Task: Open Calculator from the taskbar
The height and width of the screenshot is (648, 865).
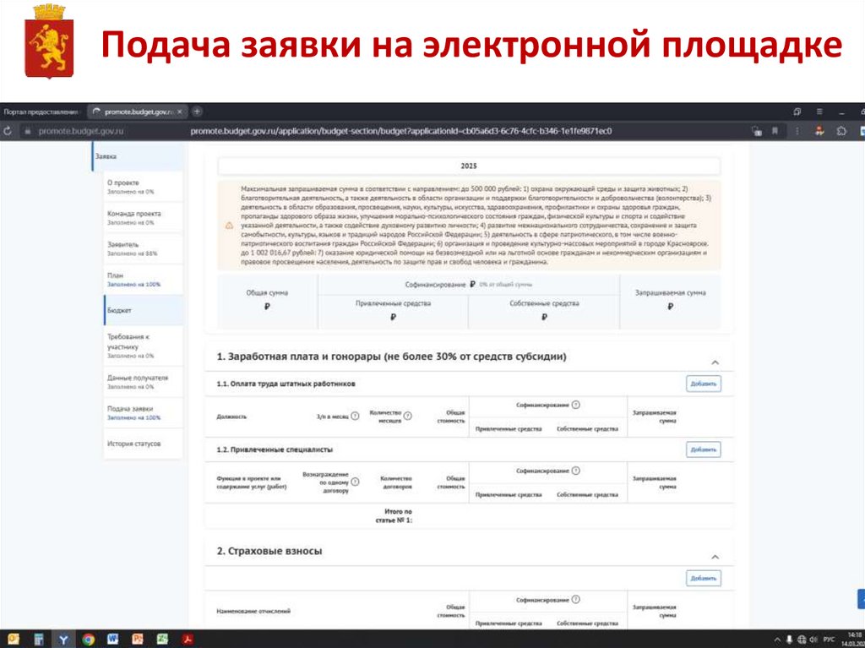Action: click(38, 640)
